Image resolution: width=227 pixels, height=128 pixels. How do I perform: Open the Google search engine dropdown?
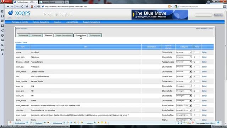176,6
